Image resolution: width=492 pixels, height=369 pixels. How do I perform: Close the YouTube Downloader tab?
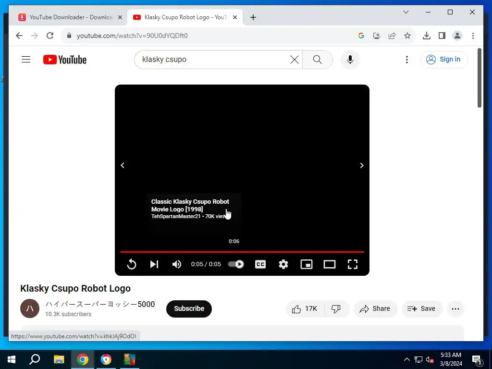120,17
